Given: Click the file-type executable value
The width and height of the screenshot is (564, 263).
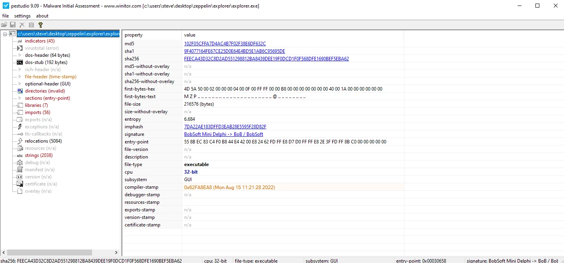Looking at the screenshot, I should pos(196,164).
